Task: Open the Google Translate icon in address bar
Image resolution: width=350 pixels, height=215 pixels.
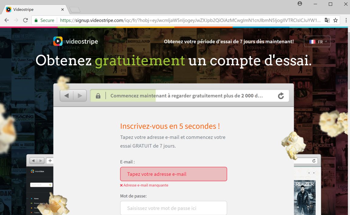Action: [327, 20]
